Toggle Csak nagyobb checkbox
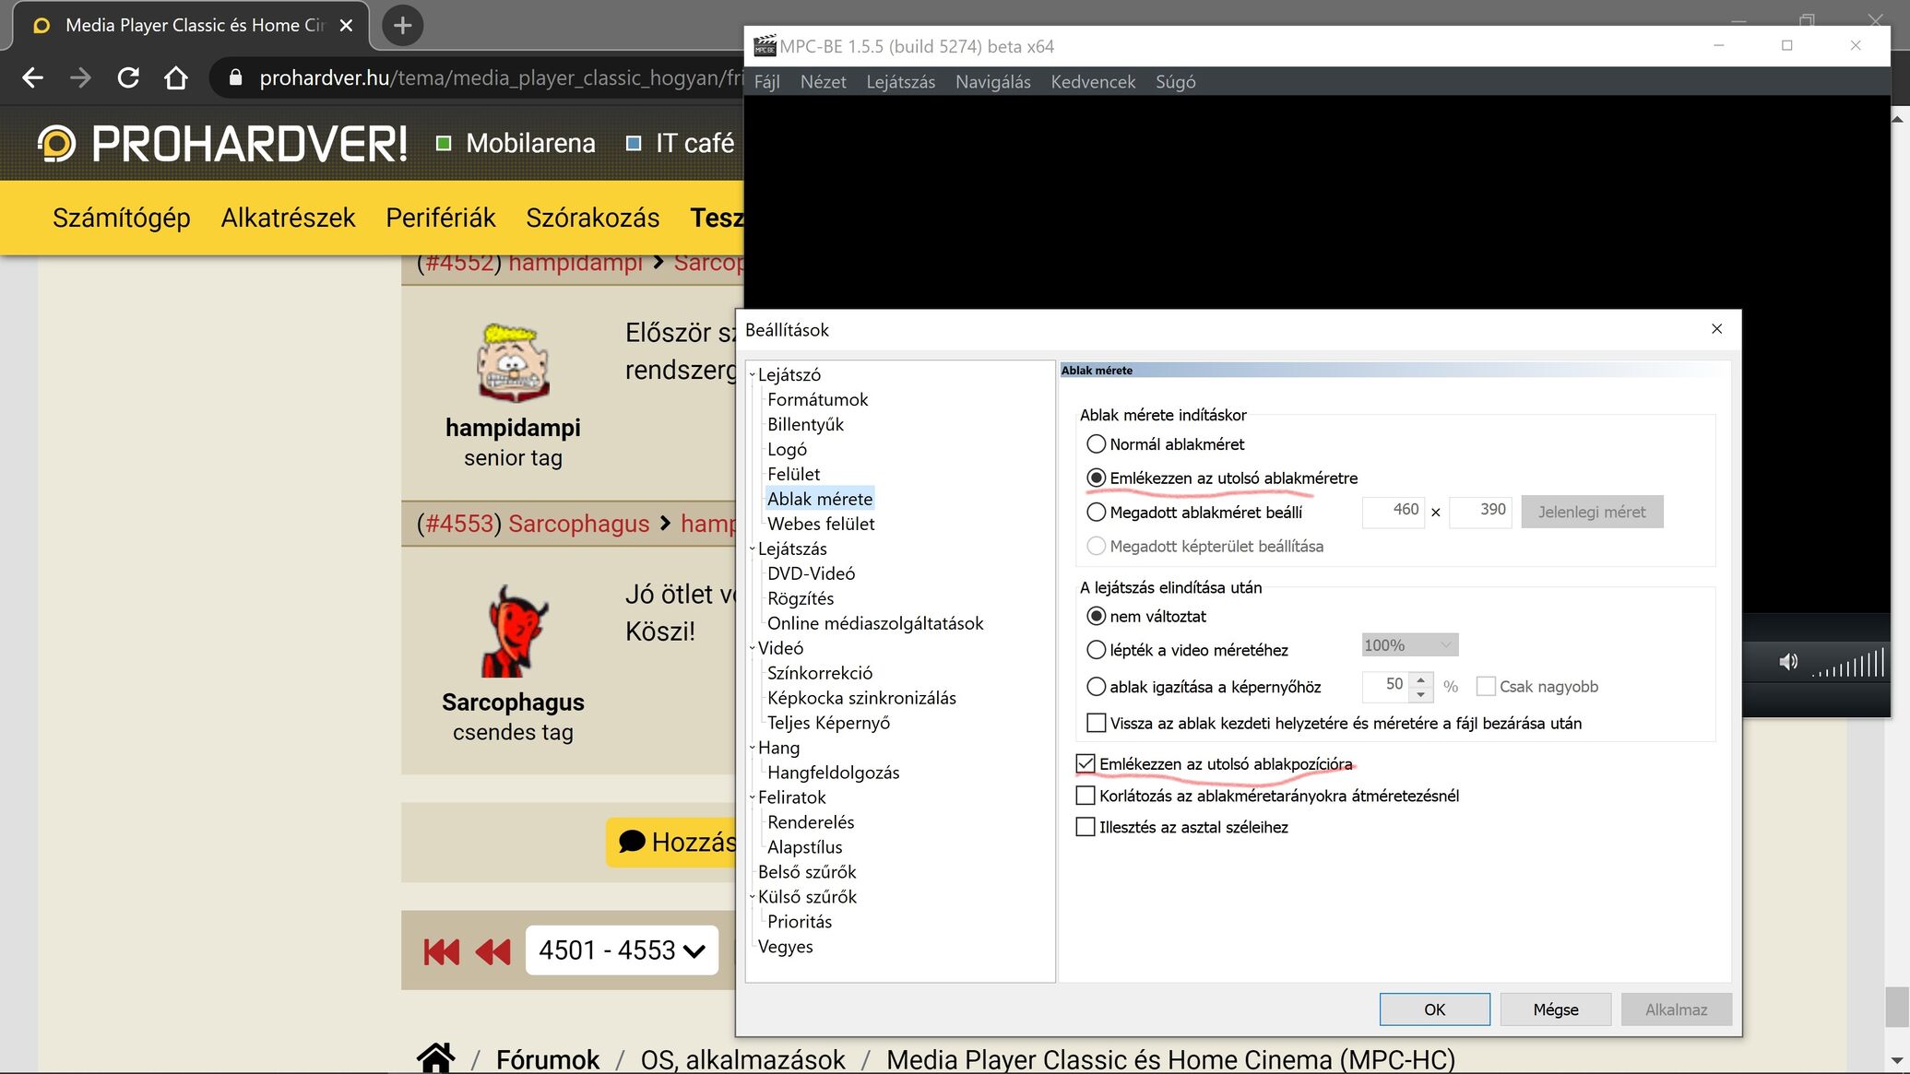 pyautogui.click(x=1485, y=687)
